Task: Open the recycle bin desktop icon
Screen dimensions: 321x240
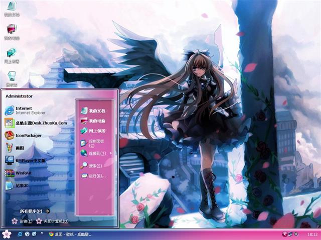Action: [11, 76]
